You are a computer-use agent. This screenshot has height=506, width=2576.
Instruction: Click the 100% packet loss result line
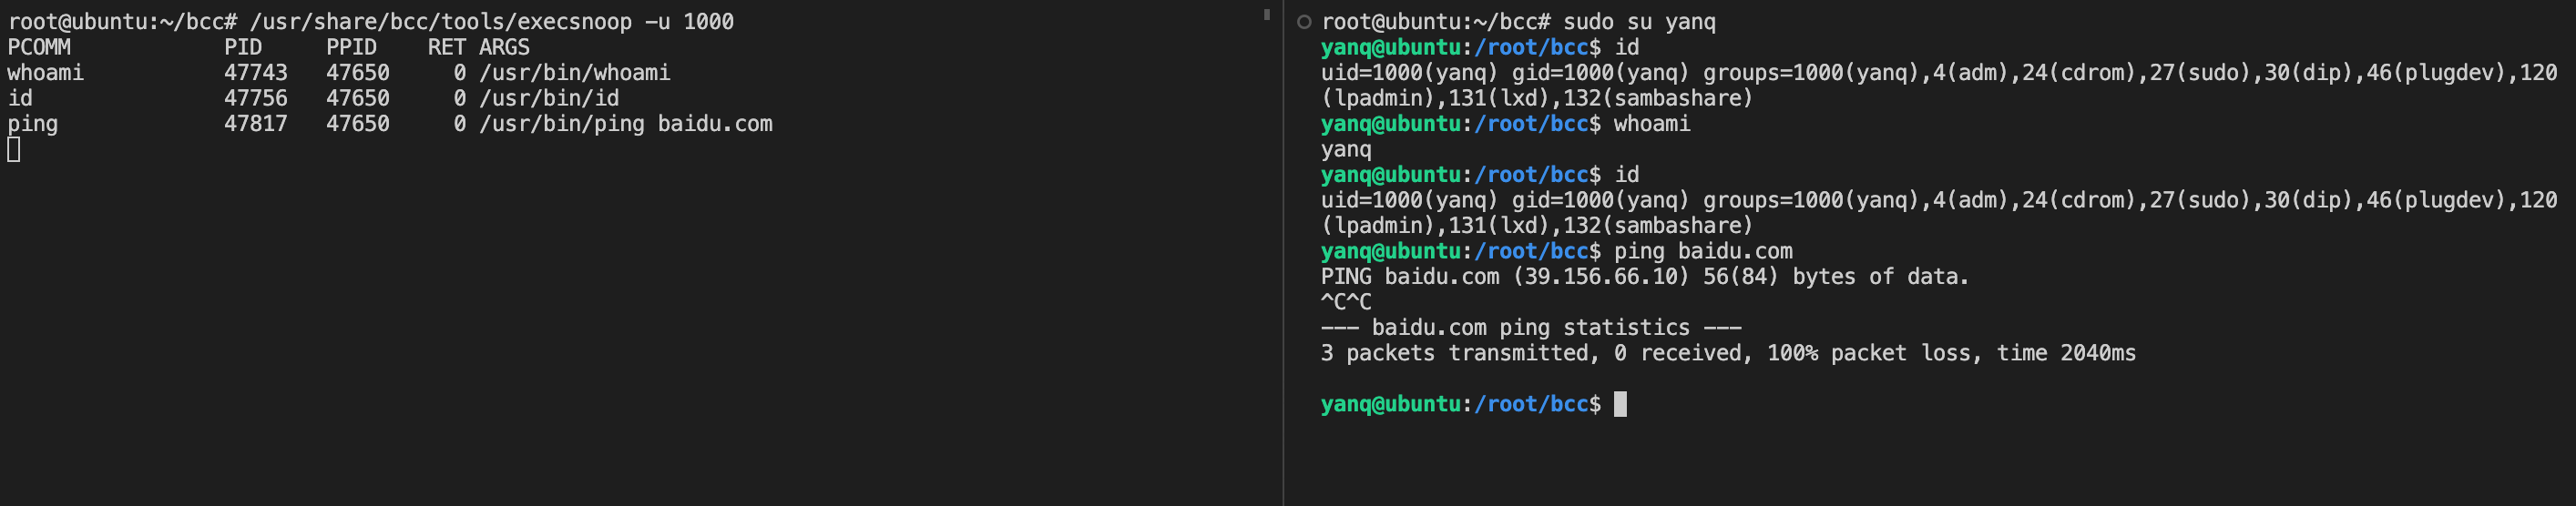[x=1727, y=353]
